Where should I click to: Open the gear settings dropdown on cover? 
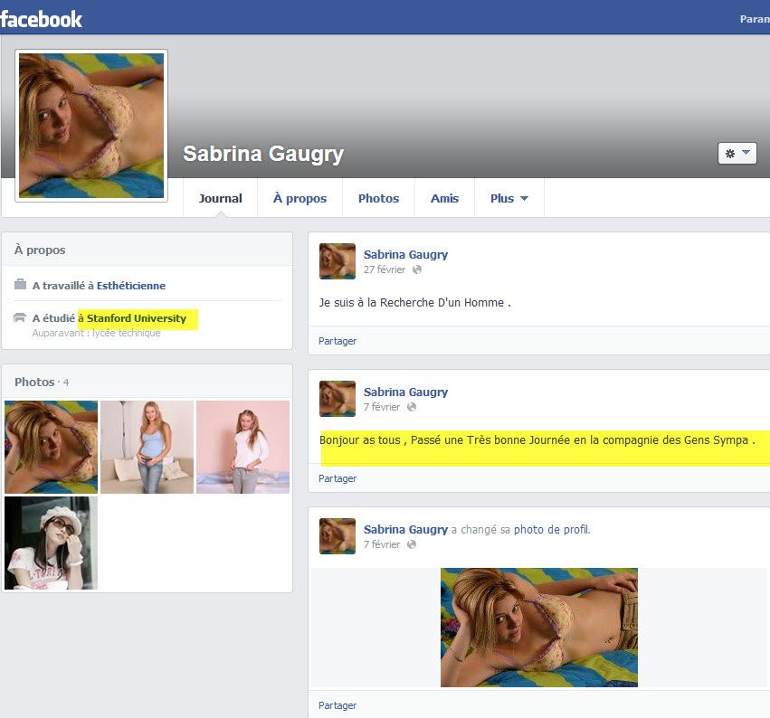pyautogui.click(x=737, y=154)
